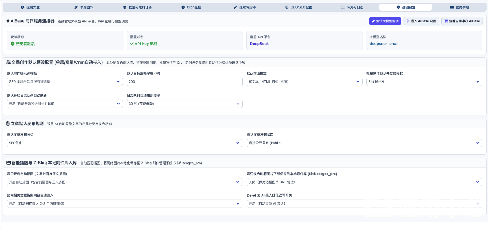
Task: Click the GEO/SEO配置 globe icon
Action: tap(287, 7)
